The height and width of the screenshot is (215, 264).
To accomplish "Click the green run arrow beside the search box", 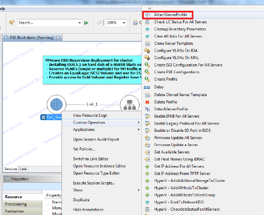I will tap(86, 23).
